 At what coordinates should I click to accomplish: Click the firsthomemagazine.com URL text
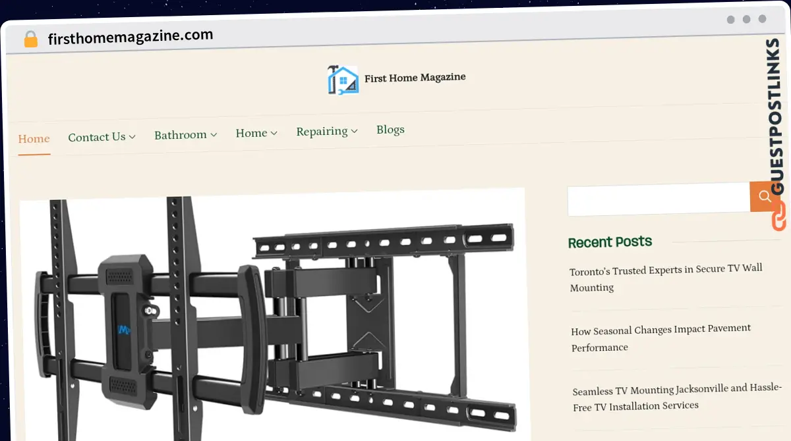pos(131,37)
